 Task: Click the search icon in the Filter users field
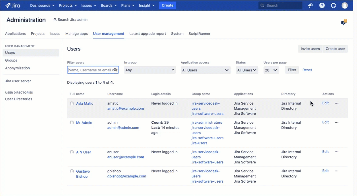pos(115,70)
